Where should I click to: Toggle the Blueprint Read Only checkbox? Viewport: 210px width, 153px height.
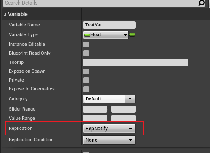pos(86,53)
